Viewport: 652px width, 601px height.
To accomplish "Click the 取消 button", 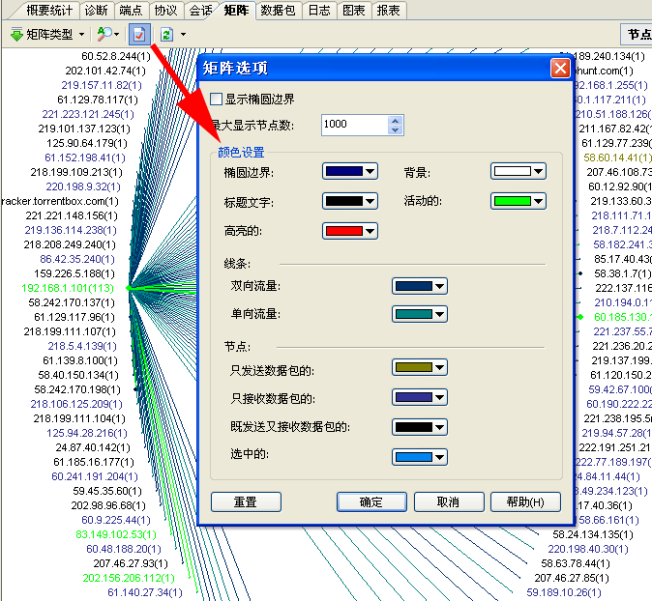I will [449, 502].
